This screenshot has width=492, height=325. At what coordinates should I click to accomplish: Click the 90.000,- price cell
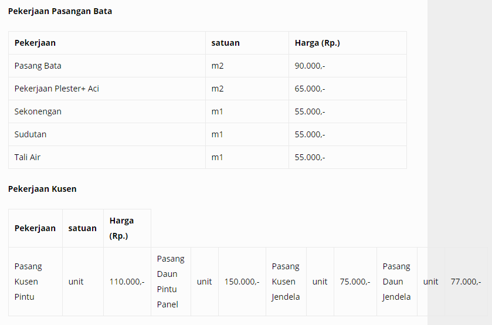point(348,66)
